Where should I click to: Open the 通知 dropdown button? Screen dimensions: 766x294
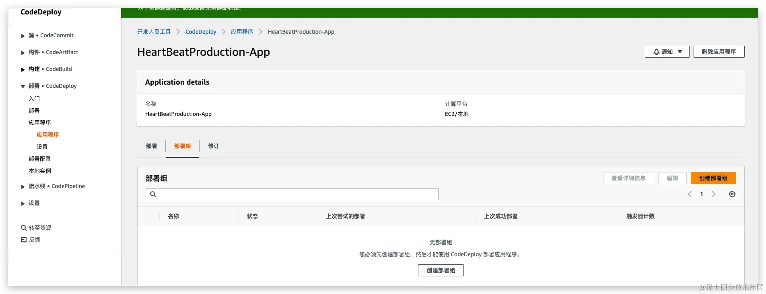(667, 52)
